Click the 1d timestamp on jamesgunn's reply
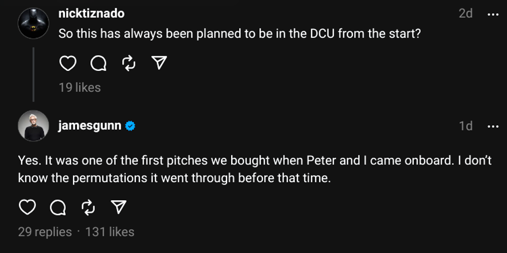This screenshot has height=253, width=507. click(x=465, y=126)
